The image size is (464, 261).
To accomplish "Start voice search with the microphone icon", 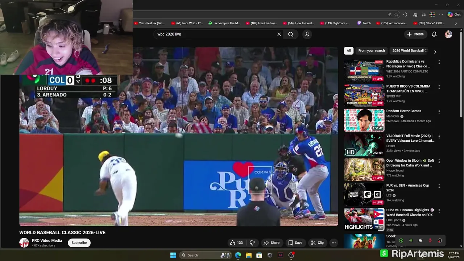I will click(307, 34).
